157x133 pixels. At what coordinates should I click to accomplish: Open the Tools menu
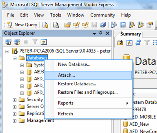pyautogui.click(x=55, y=15)
